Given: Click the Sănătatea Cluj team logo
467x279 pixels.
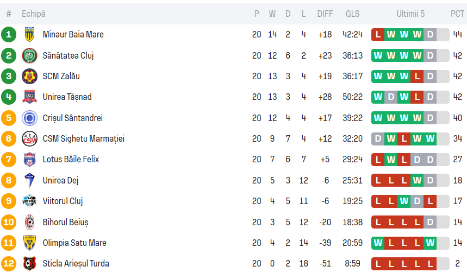Looking at the screenshot, I should tap(29, 55).
